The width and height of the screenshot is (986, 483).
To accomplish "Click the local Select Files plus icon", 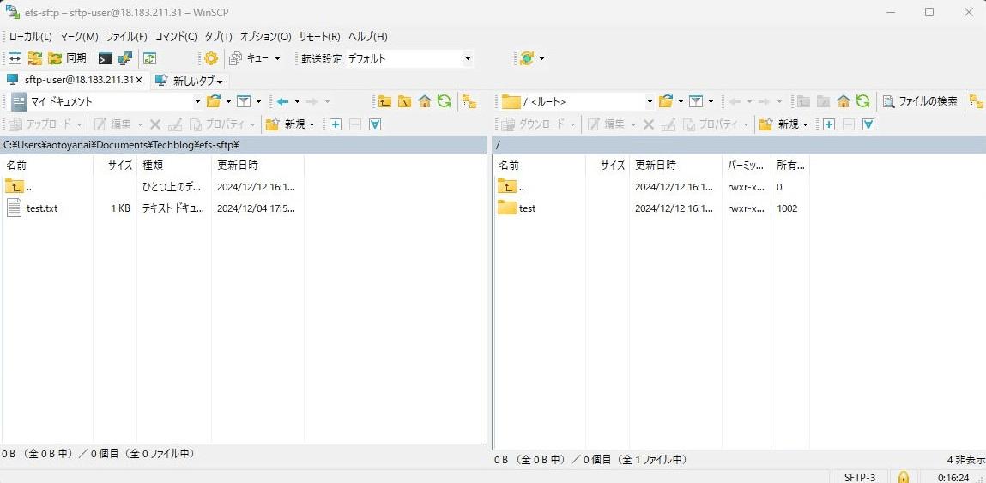I will coord(336,124).
